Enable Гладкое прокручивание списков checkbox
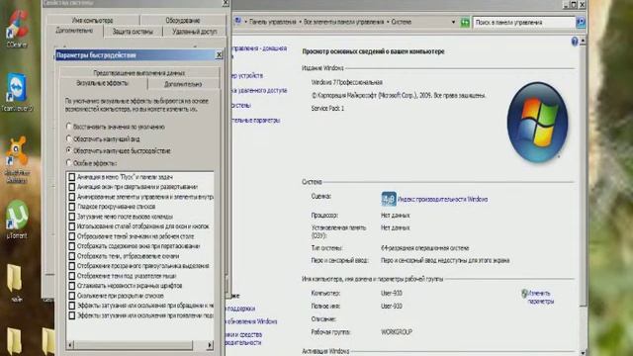633x356 pixels. coord(71,207)
